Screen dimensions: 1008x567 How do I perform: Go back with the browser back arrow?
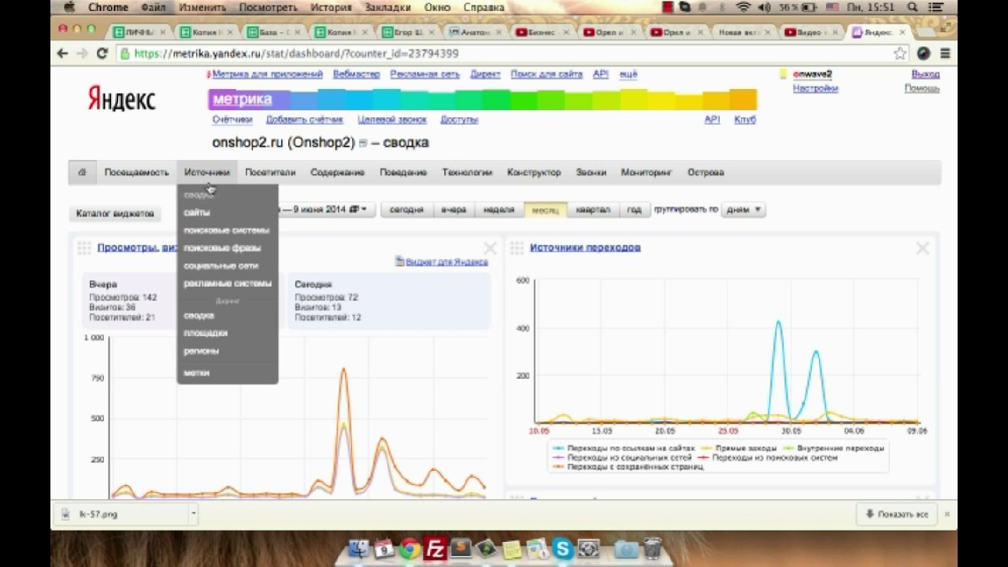point(63,54)
